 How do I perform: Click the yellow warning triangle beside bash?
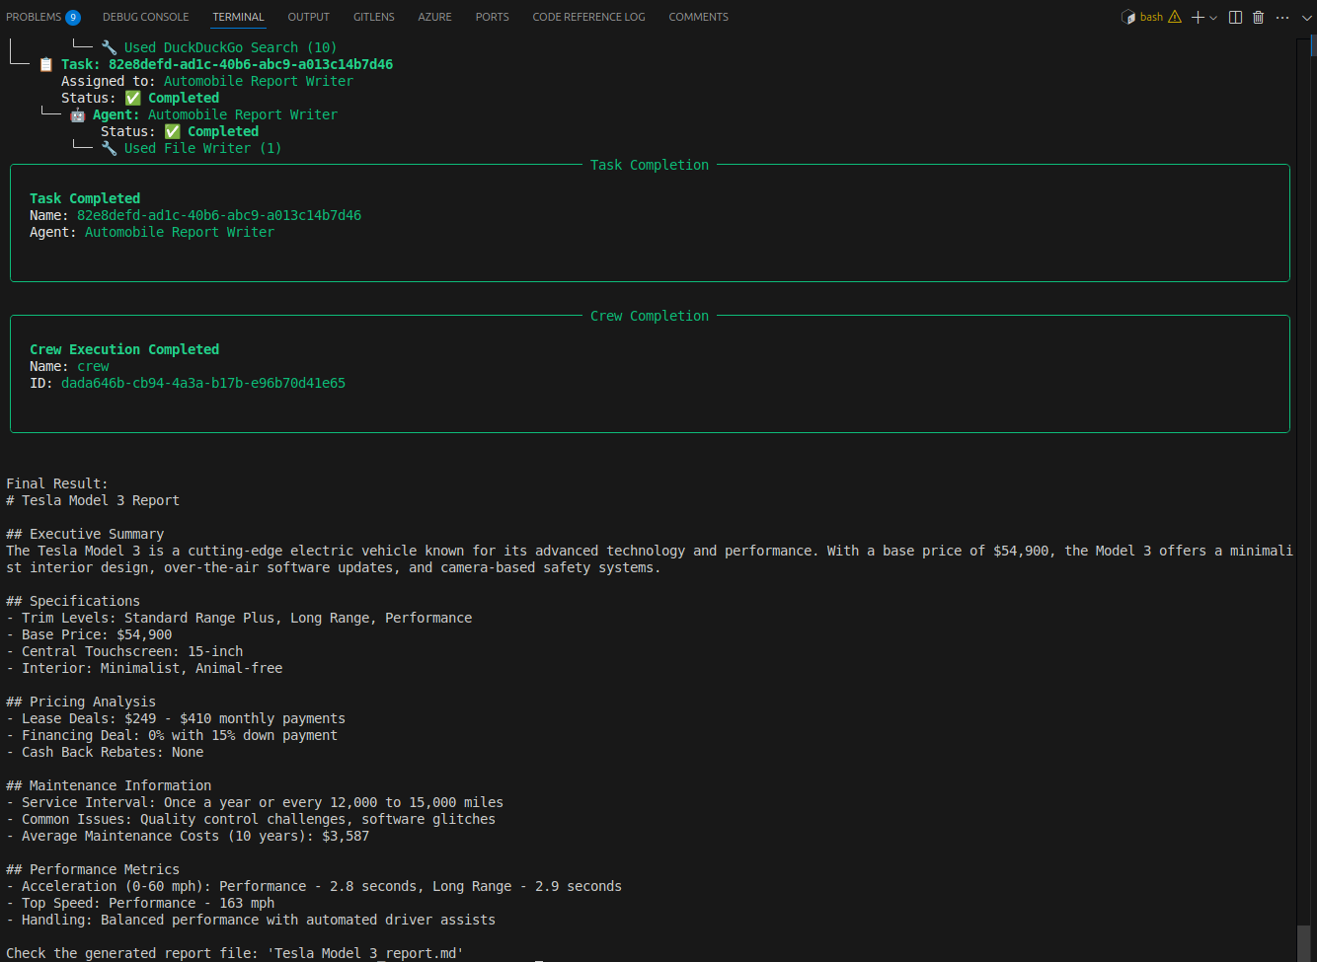(1175, 17)
